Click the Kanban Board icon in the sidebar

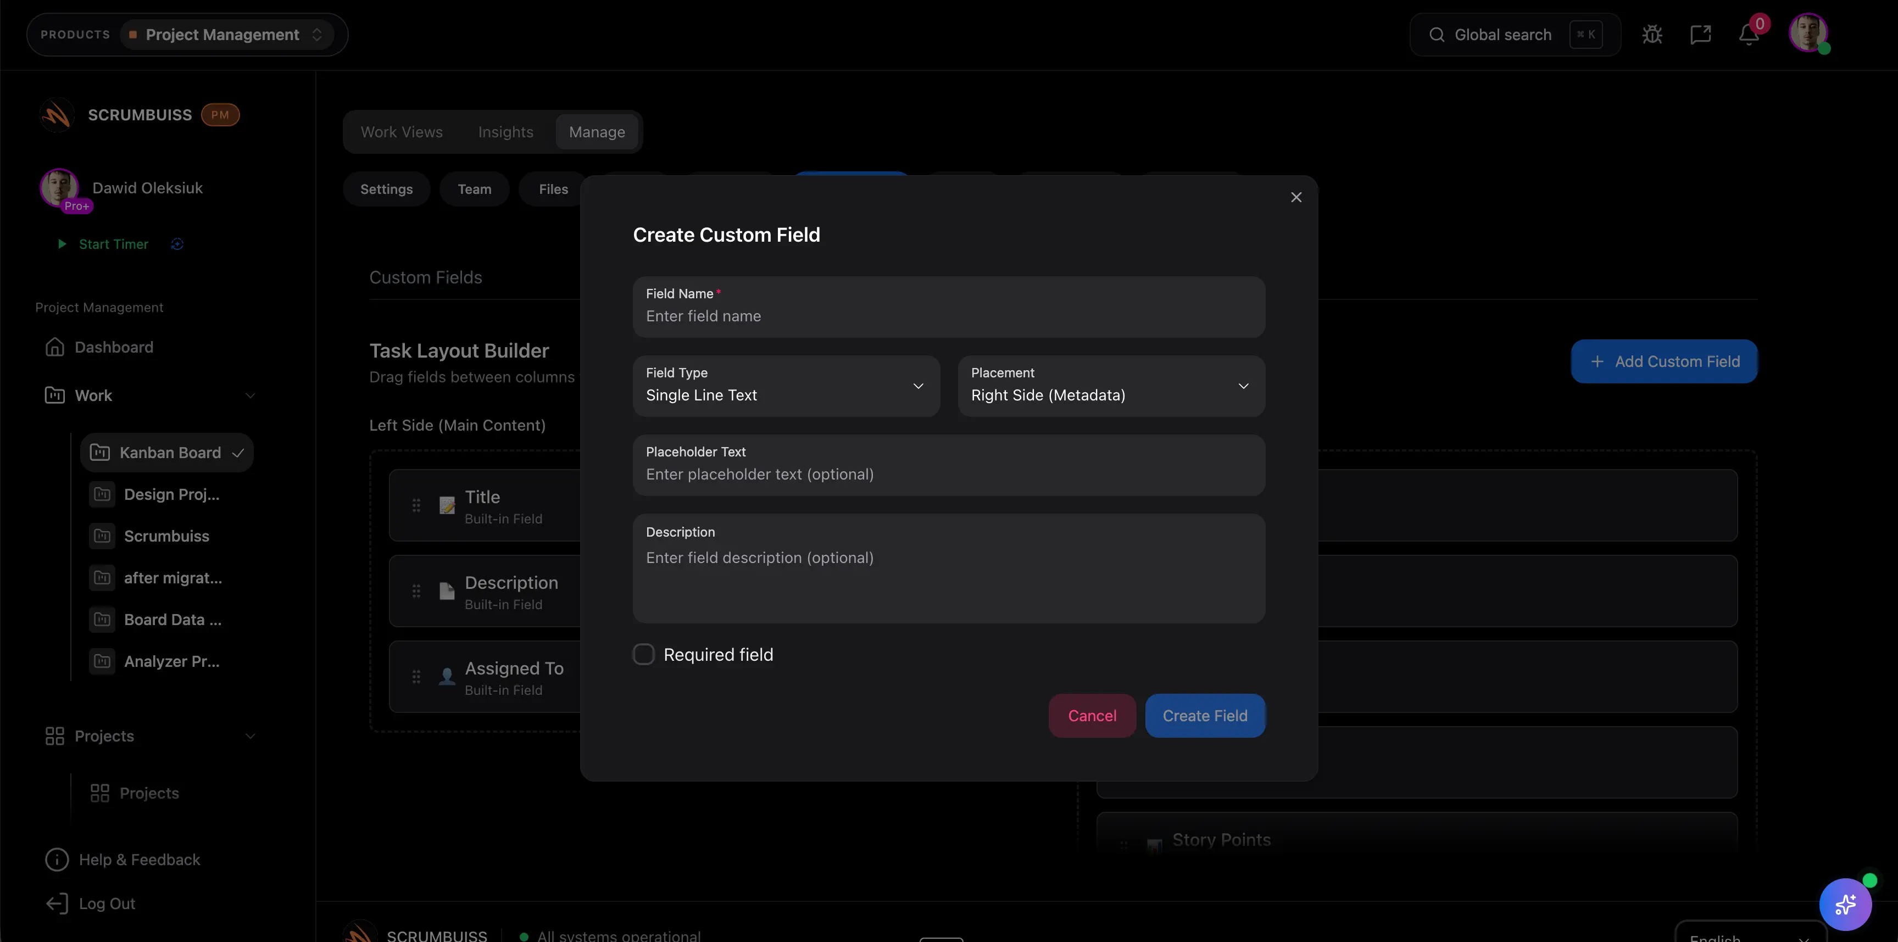pyautogui.click(x=100, y=452)
